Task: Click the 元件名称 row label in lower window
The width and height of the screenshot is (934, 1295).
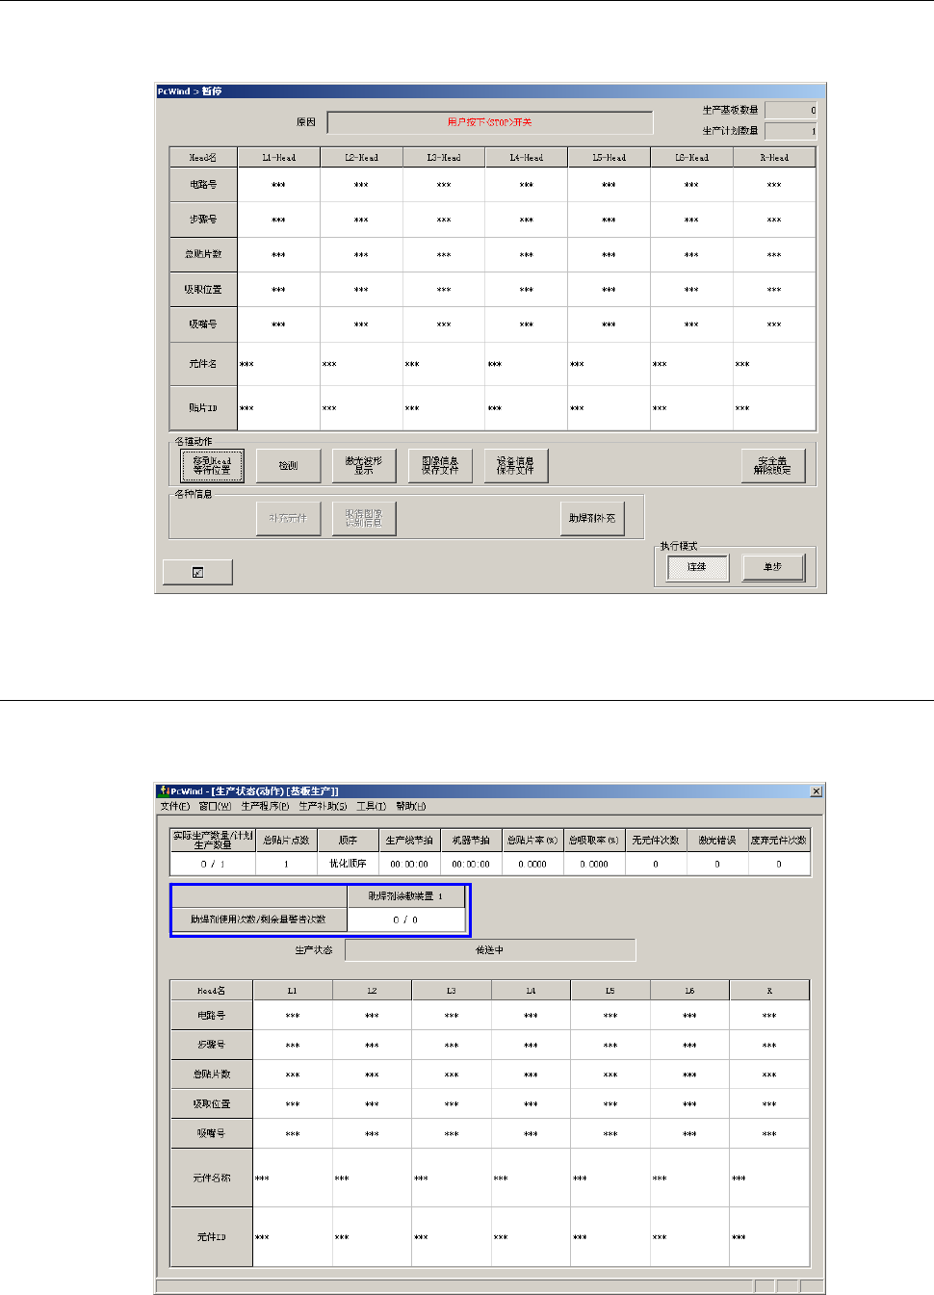Action: [212, 1178]
